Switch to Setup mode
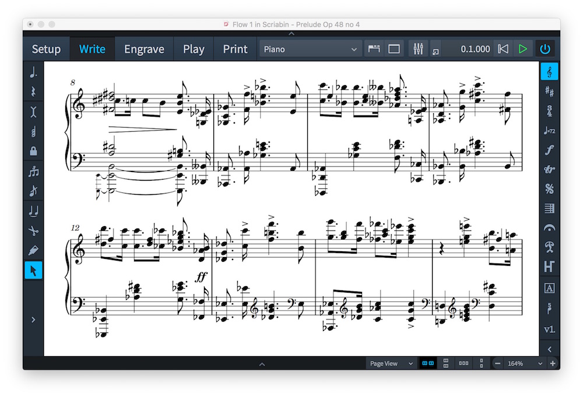The width and height of the screenshot is (583, 397). click(46, 49)
